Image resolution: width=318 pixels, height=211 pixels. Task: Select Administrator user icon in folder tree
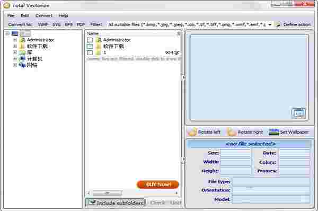point(22,40)
